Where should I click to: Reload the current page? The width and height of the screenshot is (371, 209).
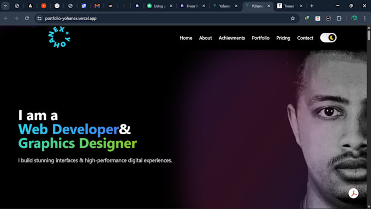[27, 19]
